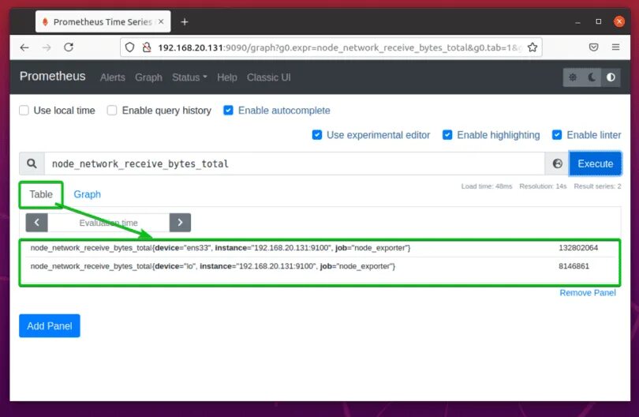Open the Alerts page
This screenshot has height=417, width=639.
coord(113,77)
